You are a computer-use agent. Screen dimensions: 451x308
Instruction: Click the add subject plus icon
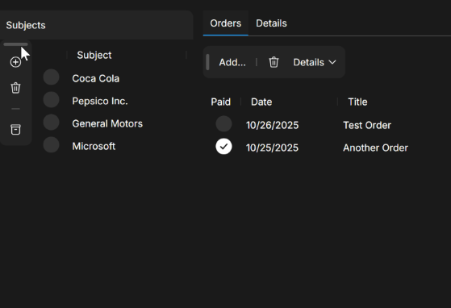click(x=15, y=62)
